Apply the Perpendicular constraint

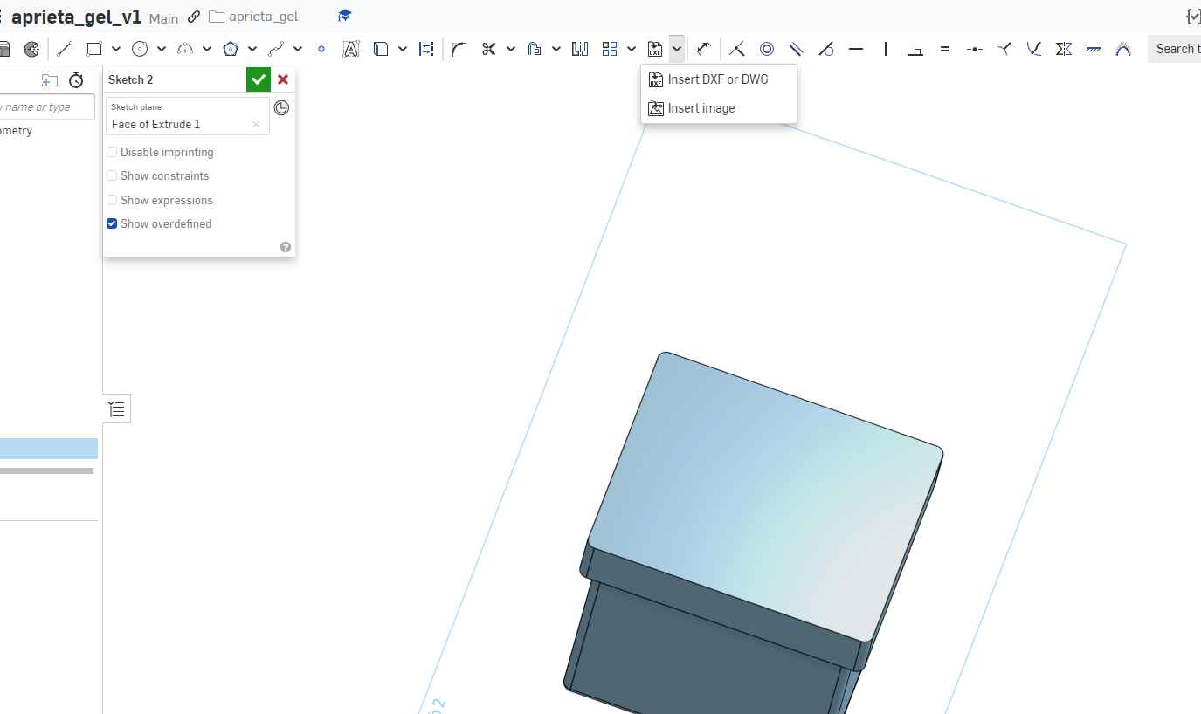pyautogui.click(x=915, y=49)
